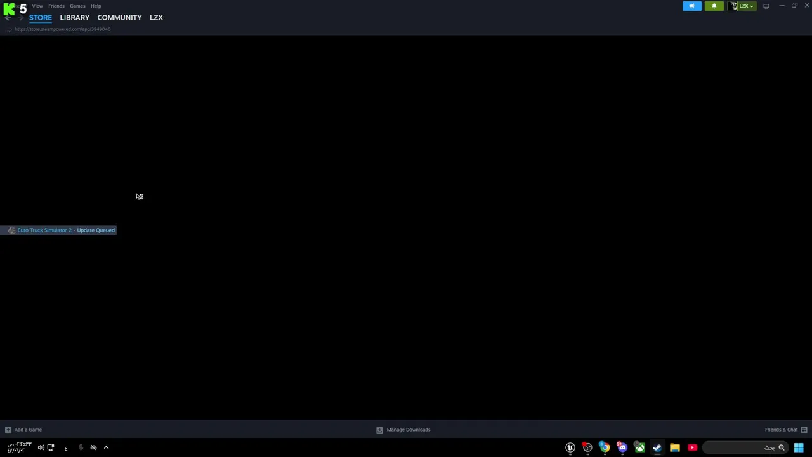The image size is (812, 457).
Task: Open the COMMUNITY tab
Action: [119, 18]
